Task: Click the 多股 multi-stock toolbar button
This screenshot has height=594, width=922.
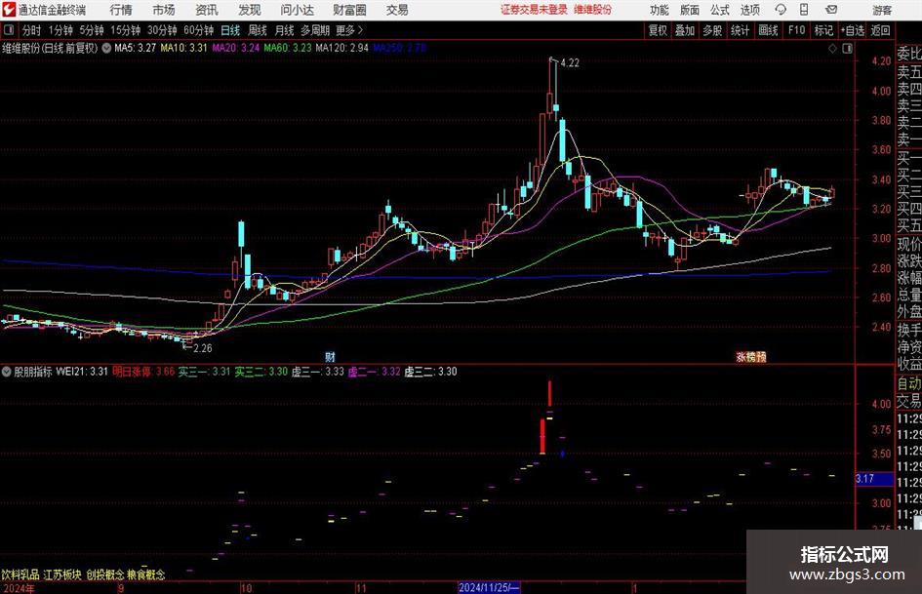Action: click(x=712, y=30)
